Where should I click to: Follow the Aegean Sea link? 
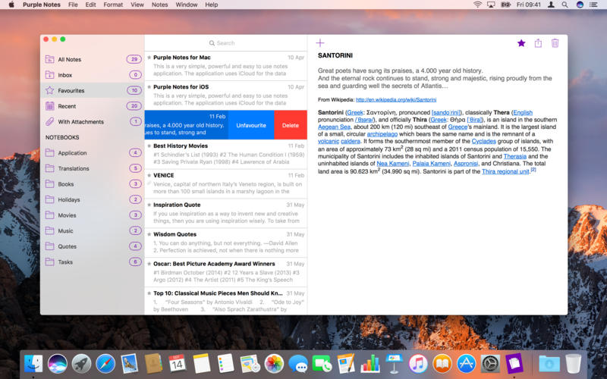[x=334, y=127]
